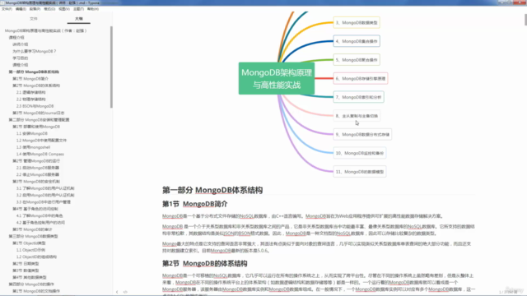Select 第5节 MongoDB的审计 in outline
Viewport: 527px width, 296px height.
[32, 229]
